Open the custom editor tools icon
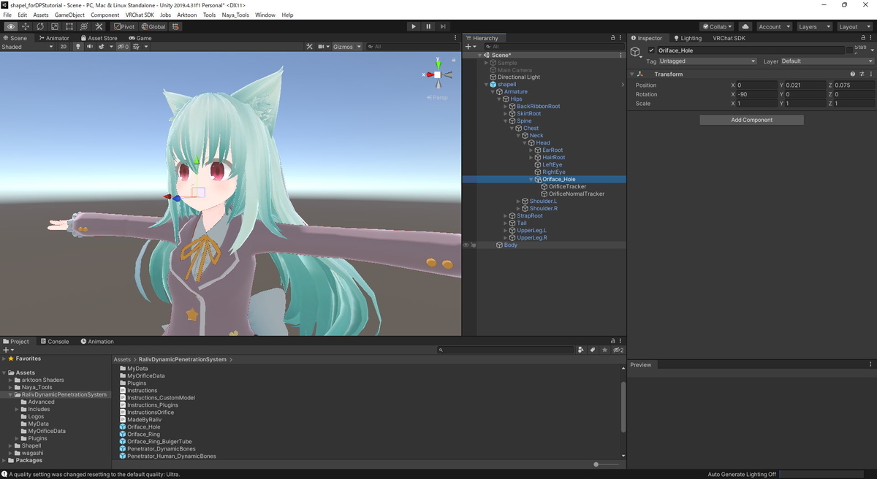Image resolution: width=877 pixels, height=479 pixels. pos(99,26)
